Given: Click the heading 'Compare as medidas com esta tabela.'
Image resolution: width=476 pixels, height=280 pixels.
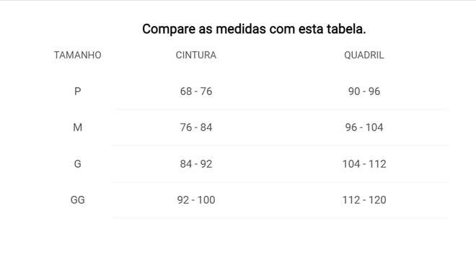Looking at the screenshot, I should pos(254,29).
